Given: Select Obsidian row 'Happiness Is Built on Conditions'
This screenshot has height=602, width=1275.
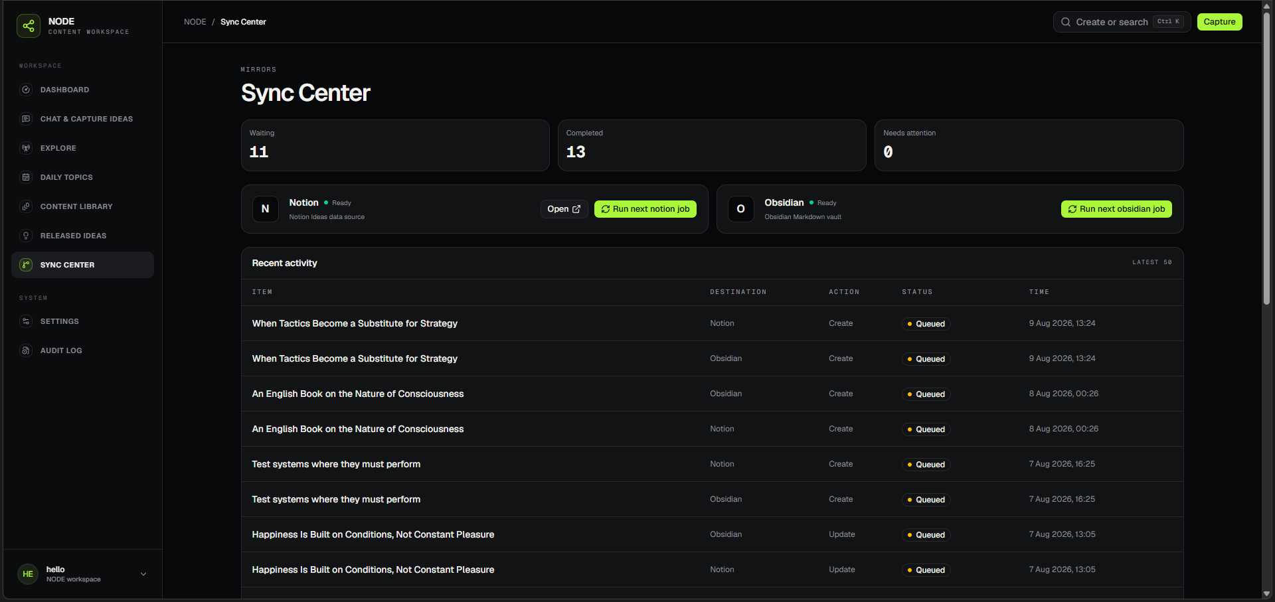Looking at the screenshot, I should pyautogui.click(x=712, y=534).
